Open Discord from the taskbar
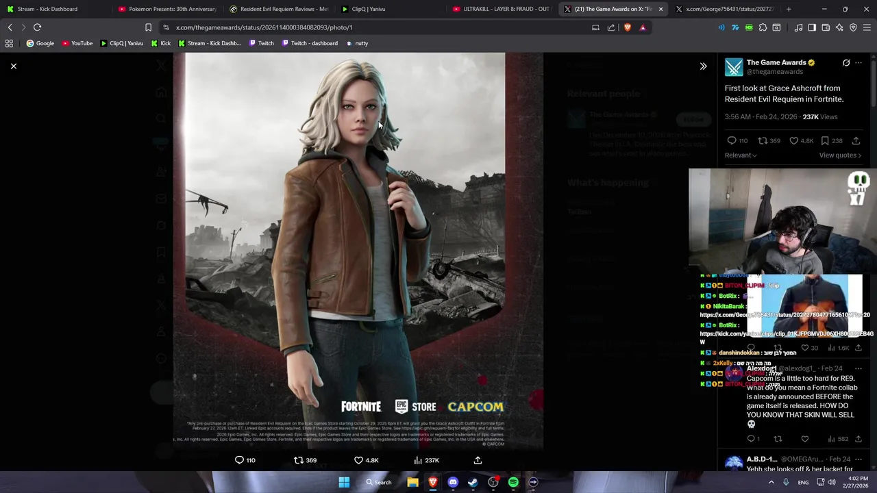This screenshot has width=877, height=493. pos(453,482)
